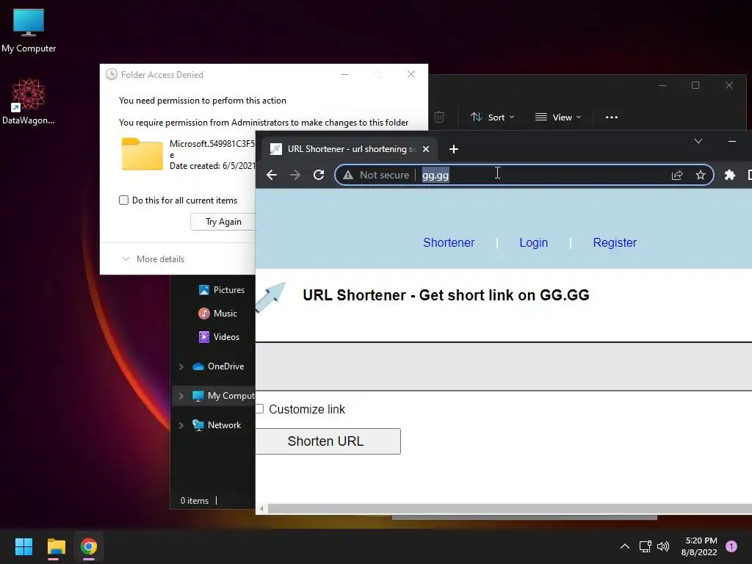Click the Chrome taskbar icon
This screenshot has height=564, width=752.
pyautogui.click(x=89, y=546)
